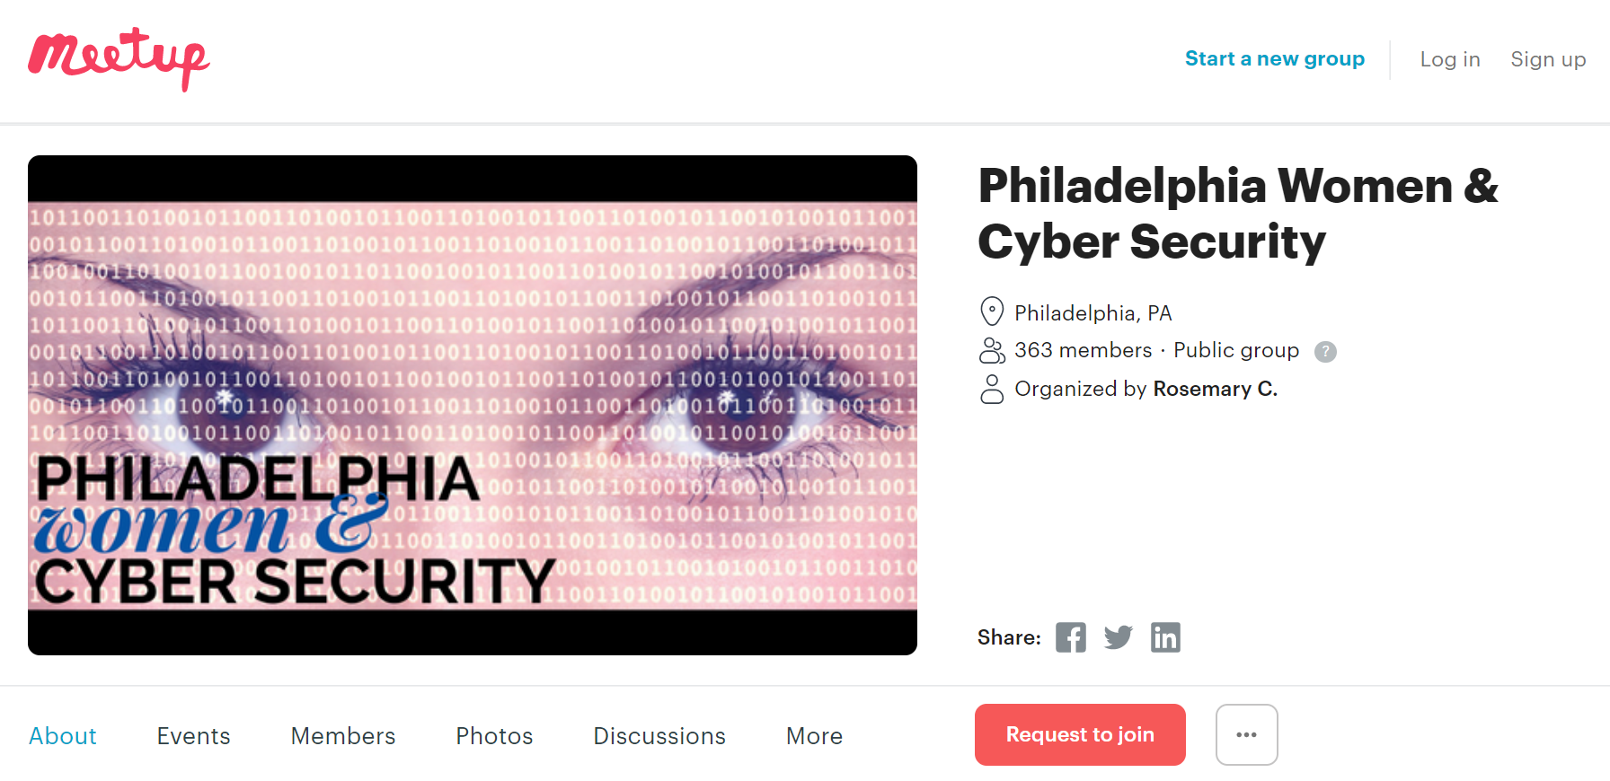View the Members tab
This screenshot has width=1610, height=781.
343,736
